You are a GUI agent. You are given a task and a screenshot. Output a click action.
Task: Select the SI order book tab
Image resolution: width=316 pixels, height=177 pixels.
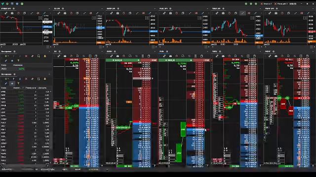click(55, 52)
